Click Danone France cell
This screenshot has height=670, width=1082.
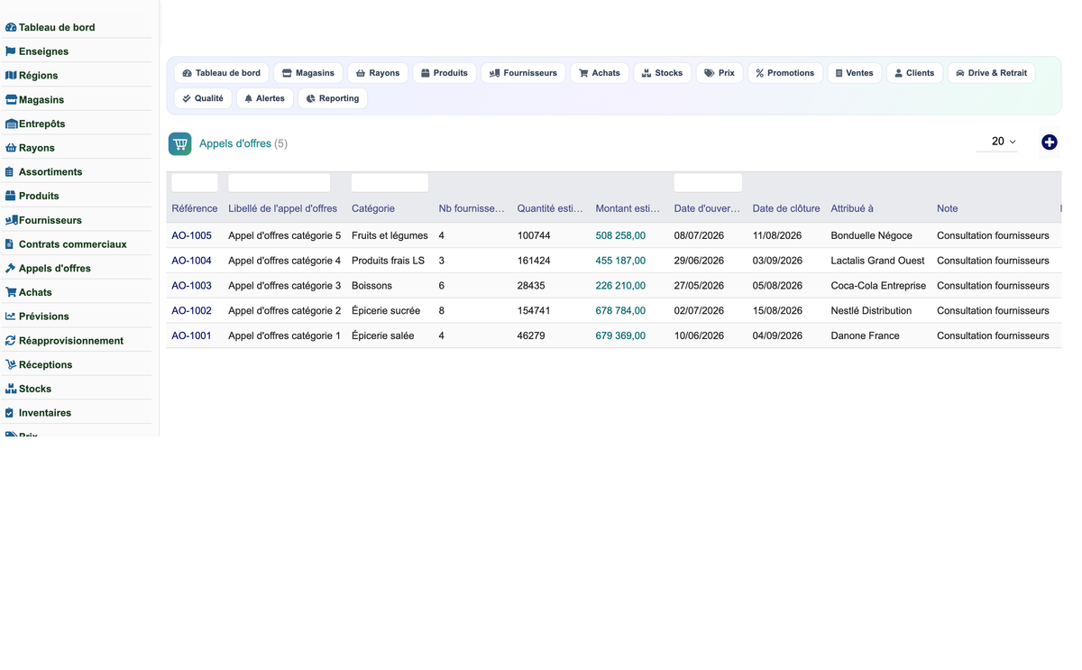click(x=865, y=335)
